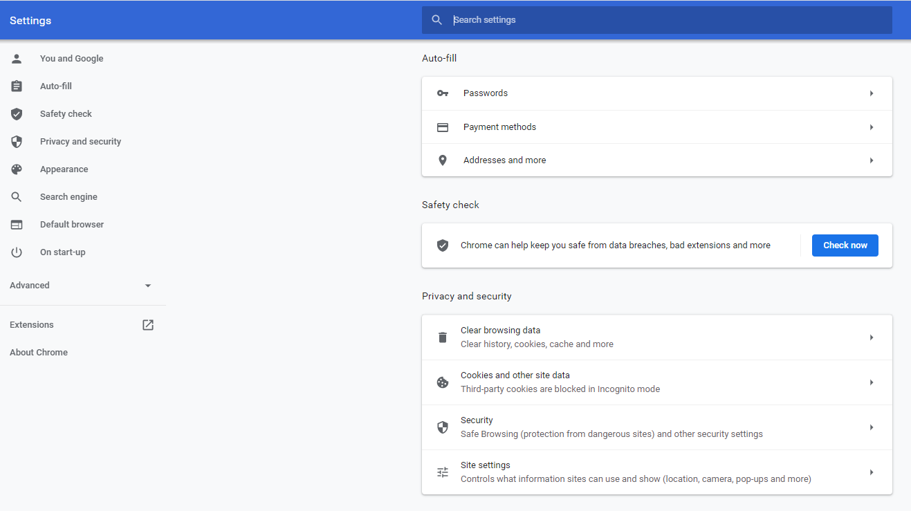Click the Site settings row title

[x=486, y=465]
